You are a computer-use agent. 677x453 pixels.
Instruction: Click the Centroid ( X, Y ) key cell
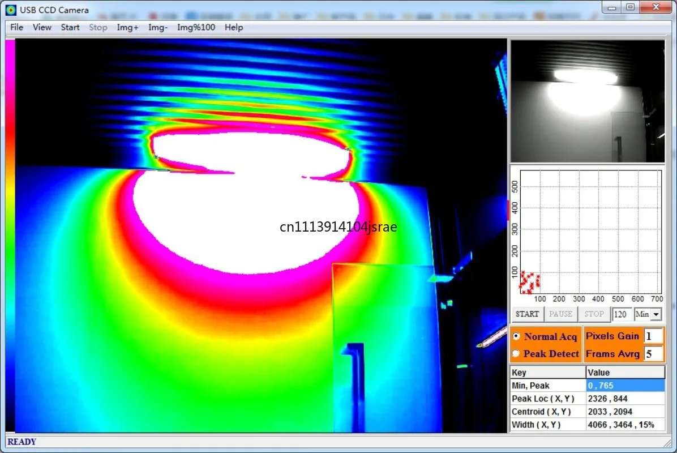548,411
